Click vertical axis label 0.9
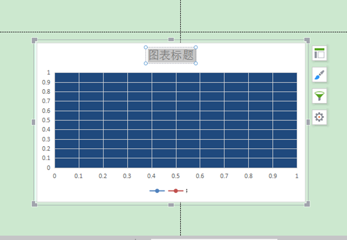Image resolution: width=347 pixels, height=240 pixels. 46,82
